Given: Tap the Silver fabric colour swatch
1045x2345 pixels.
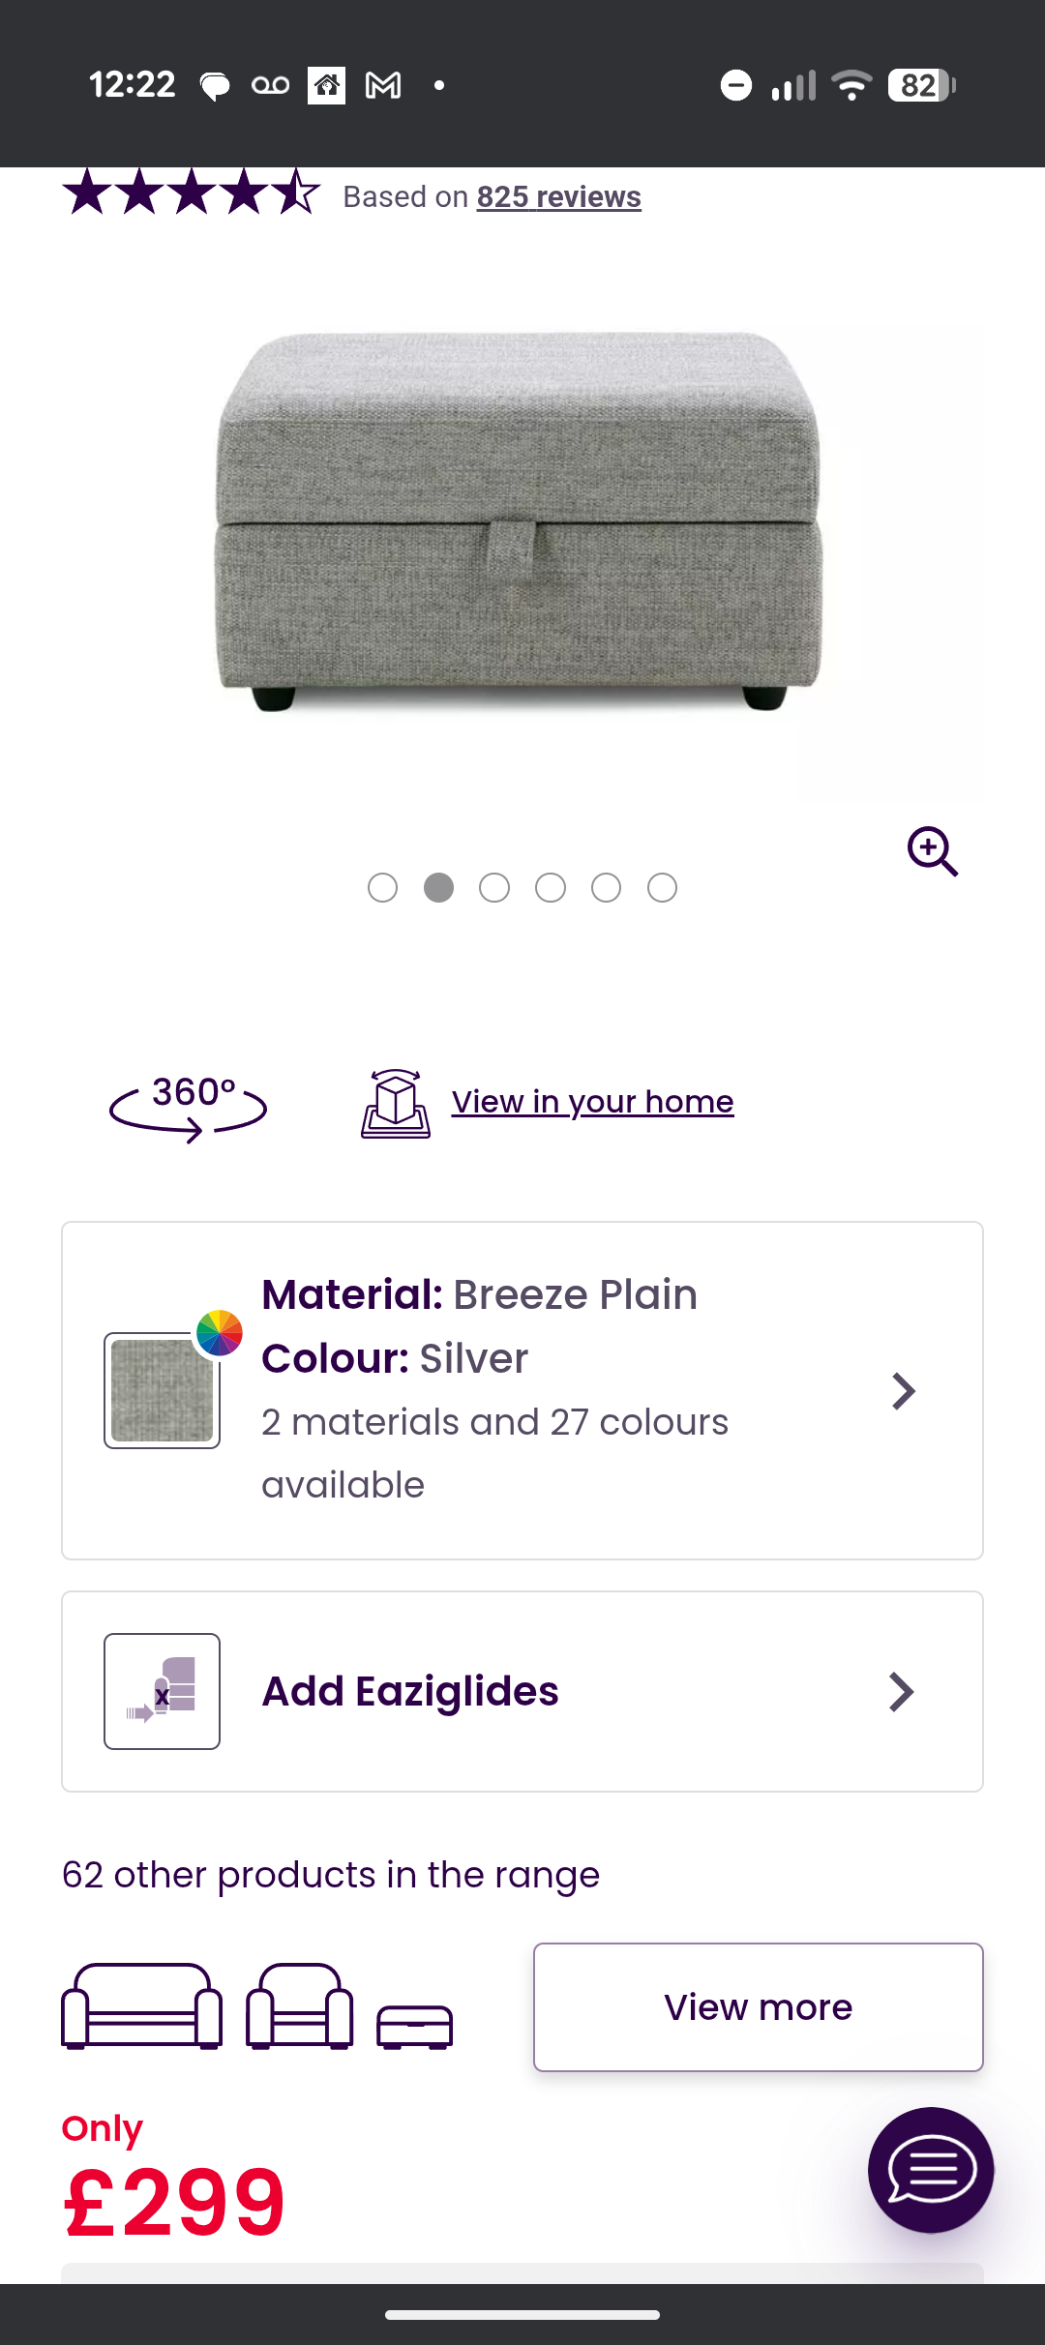Looking at the screenshot, I should coord(162,1390).
